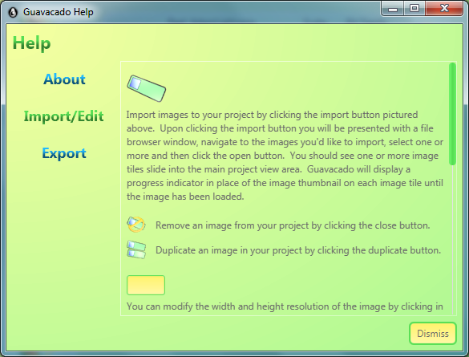Click the Guavacado Help title bar text
The height and width of the screenshot is (357, 469).
pos(59,12)
